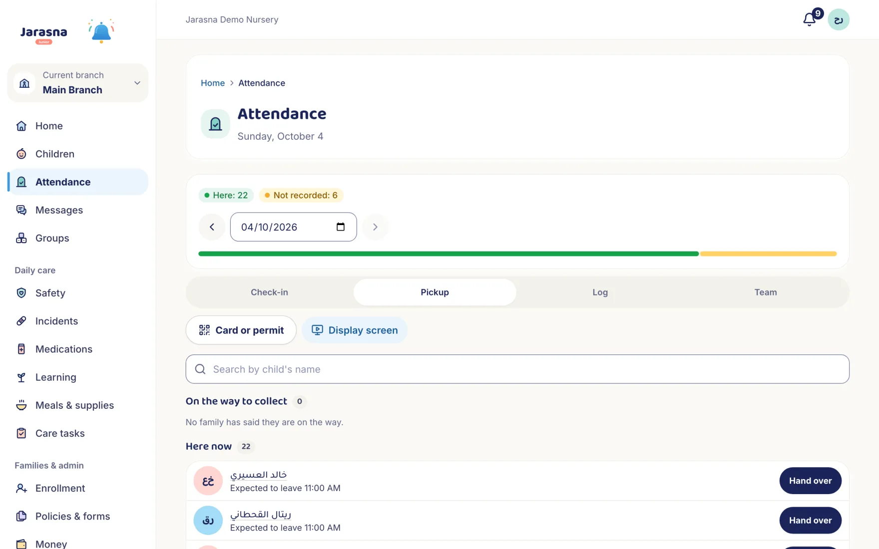Switch to the Log tab
The height and width of the screenshot is (549, 879).
[600, 292]
